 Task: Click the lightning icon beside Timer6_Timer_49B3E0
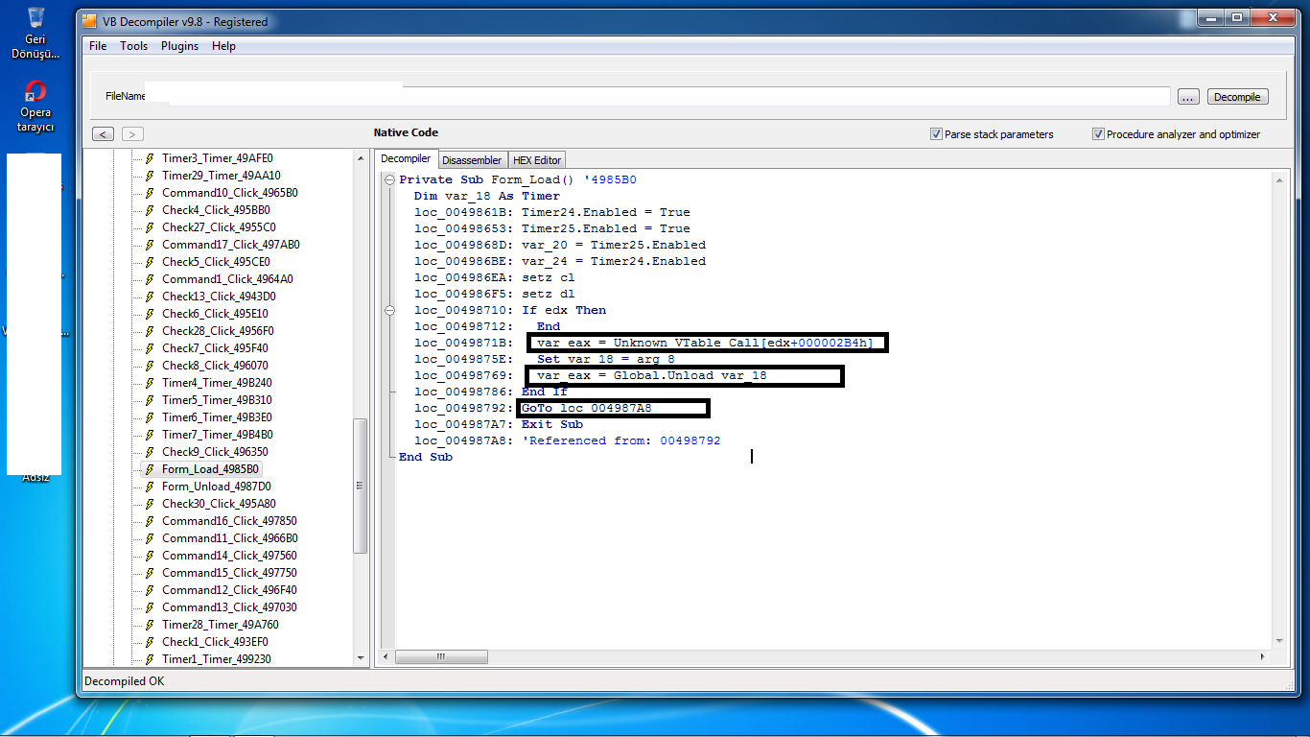(150, 417)
